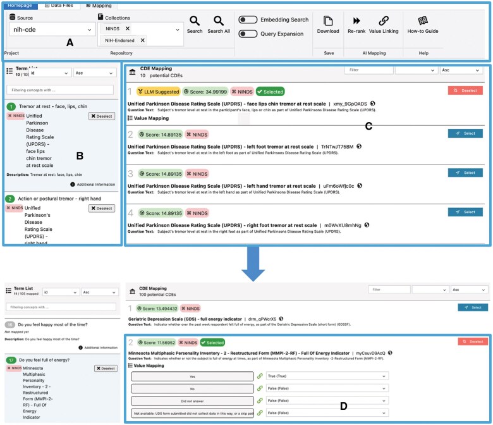Open globe link for face lips chin CDE
This screenshot has height=425, width=493.
coord(372,104)
